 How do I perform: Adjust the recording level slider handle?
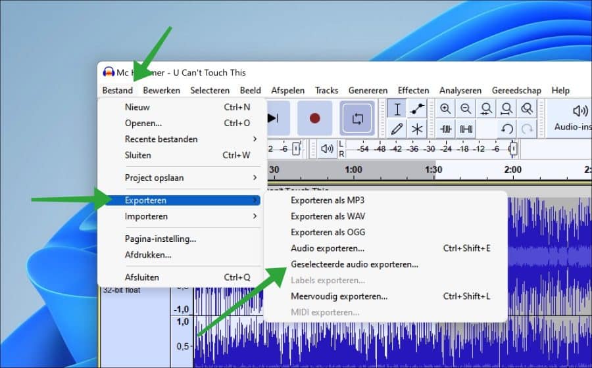pyautogui.click(x=297, y=149)
